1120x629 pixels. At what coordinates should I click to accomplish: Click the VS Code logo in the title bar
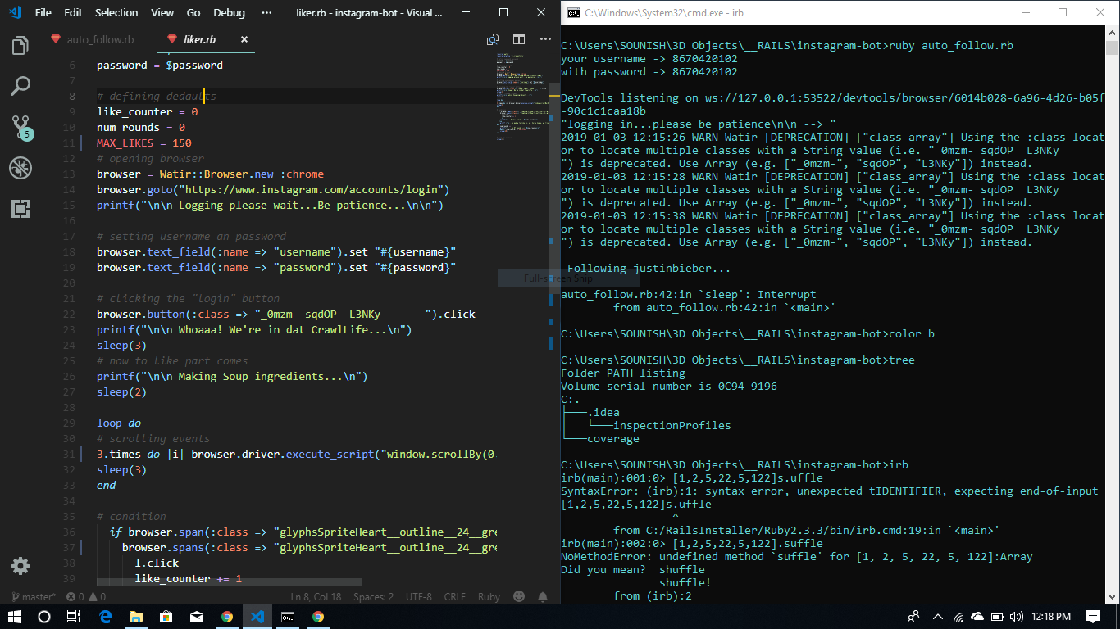15,12
